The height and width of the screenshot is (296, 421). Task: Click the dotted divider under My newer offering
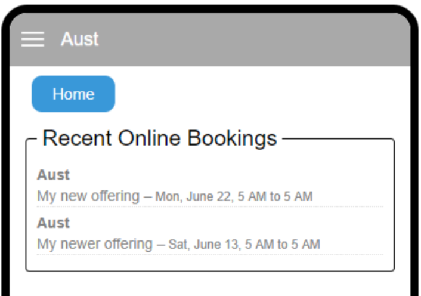(209, 254)
